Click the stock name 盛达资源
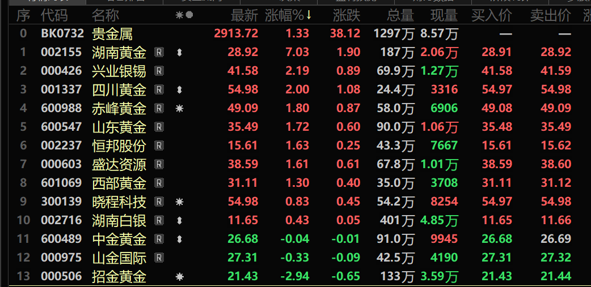This screenshot has height=287, width=591. pyautogui.click(x=119, y=165)
